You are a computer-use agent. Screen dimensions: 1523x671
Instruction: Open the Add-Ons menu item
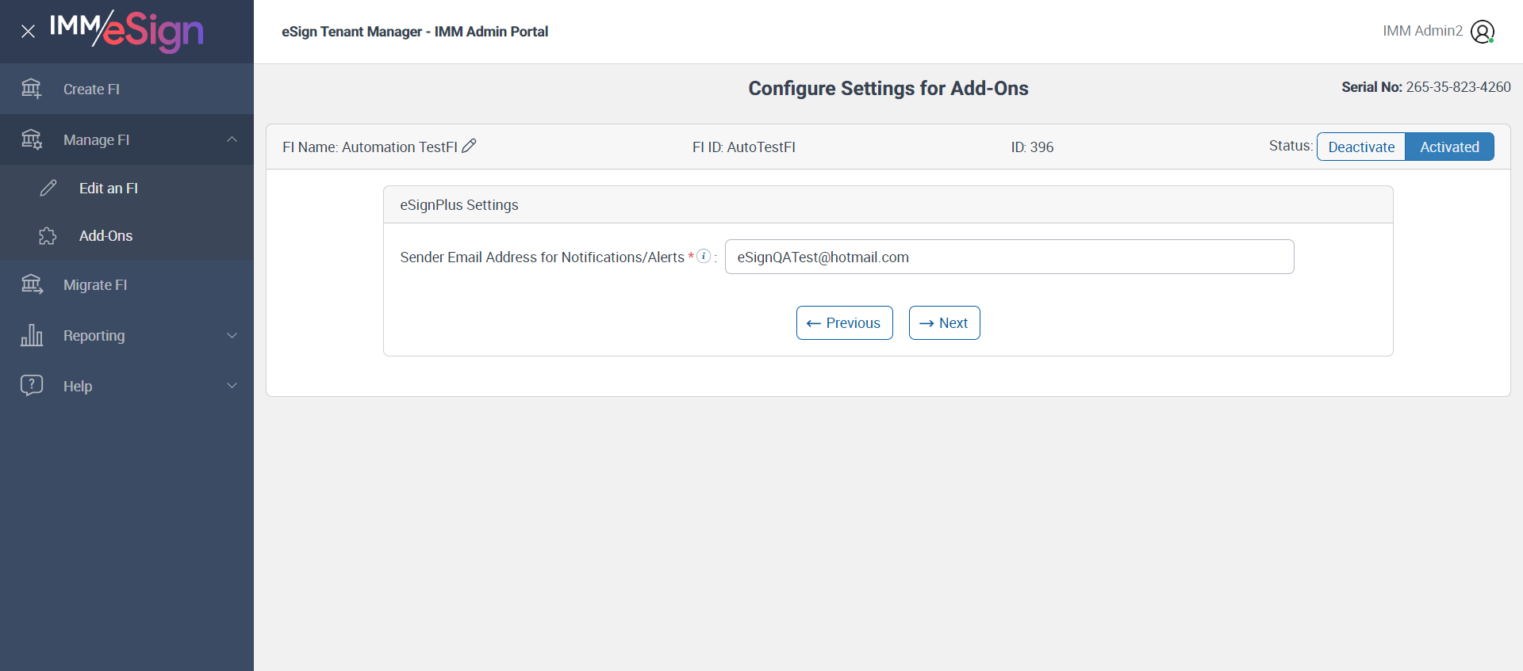tap(105, 236)
